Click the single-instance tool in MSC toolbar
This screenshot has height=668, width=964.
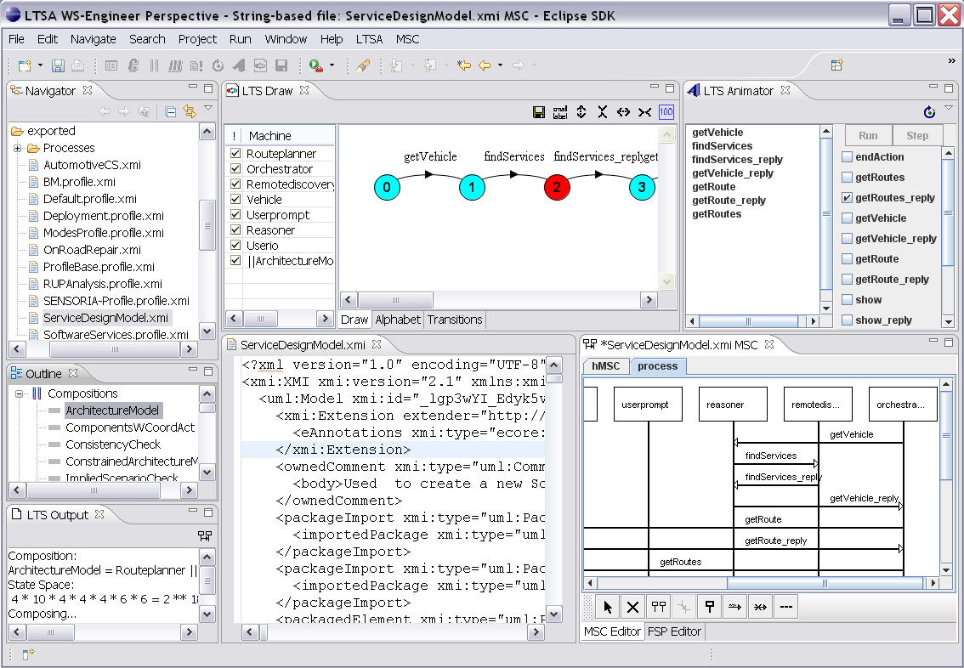[710, 607]
